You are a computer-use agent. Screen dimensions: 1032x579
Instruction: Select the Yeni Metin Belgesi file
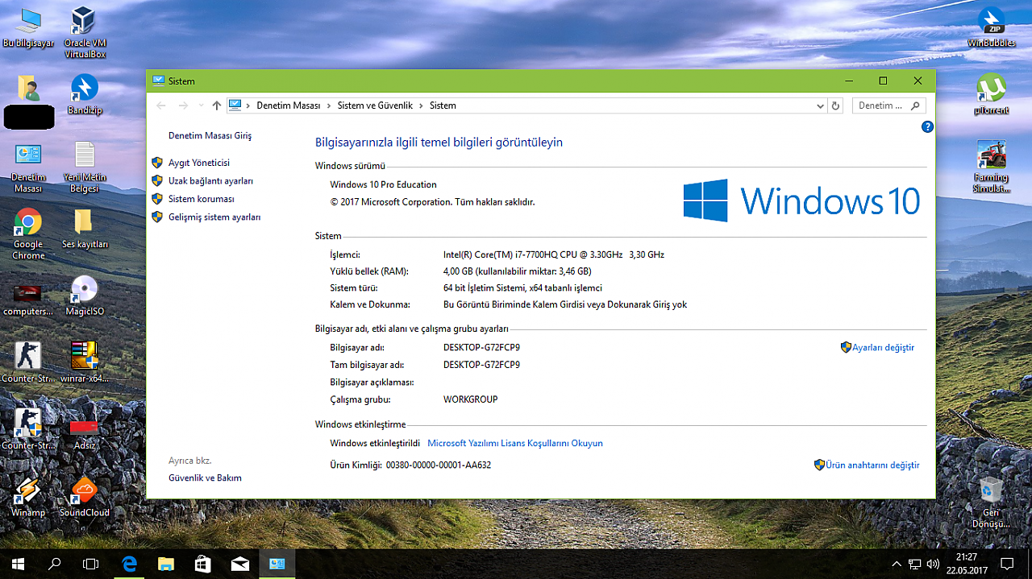(x=85, y=167)
